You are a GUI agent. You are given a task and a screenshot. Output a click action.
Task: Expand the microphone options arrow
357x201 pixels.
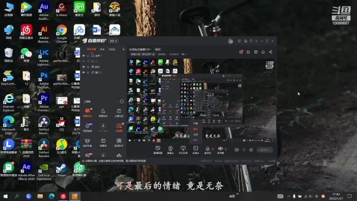(213, 149)
